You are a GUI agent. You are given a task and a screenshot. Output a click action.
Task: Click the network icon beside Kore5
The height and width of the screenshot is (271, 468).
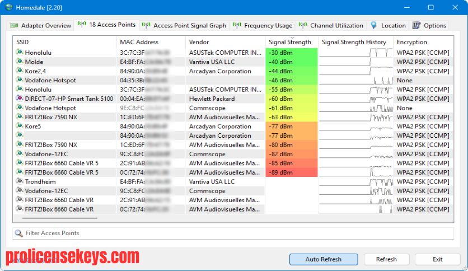[x=20, y=126]
